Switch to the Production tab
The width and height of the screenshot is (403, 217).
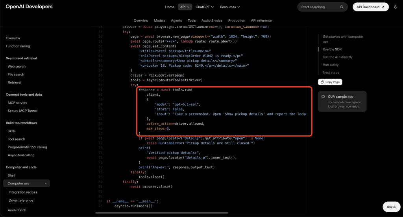pyautogui.click(x=237, y=20)
